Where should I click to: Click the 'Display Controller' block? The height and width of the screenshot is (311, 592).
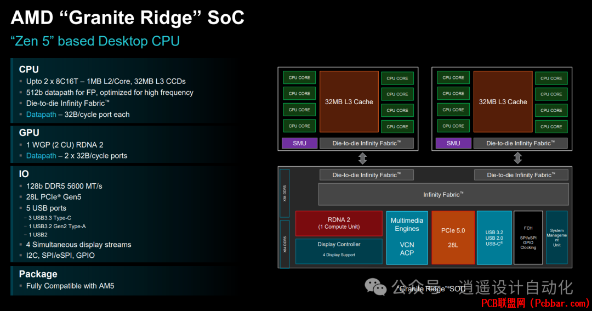[x=339, y=251]
